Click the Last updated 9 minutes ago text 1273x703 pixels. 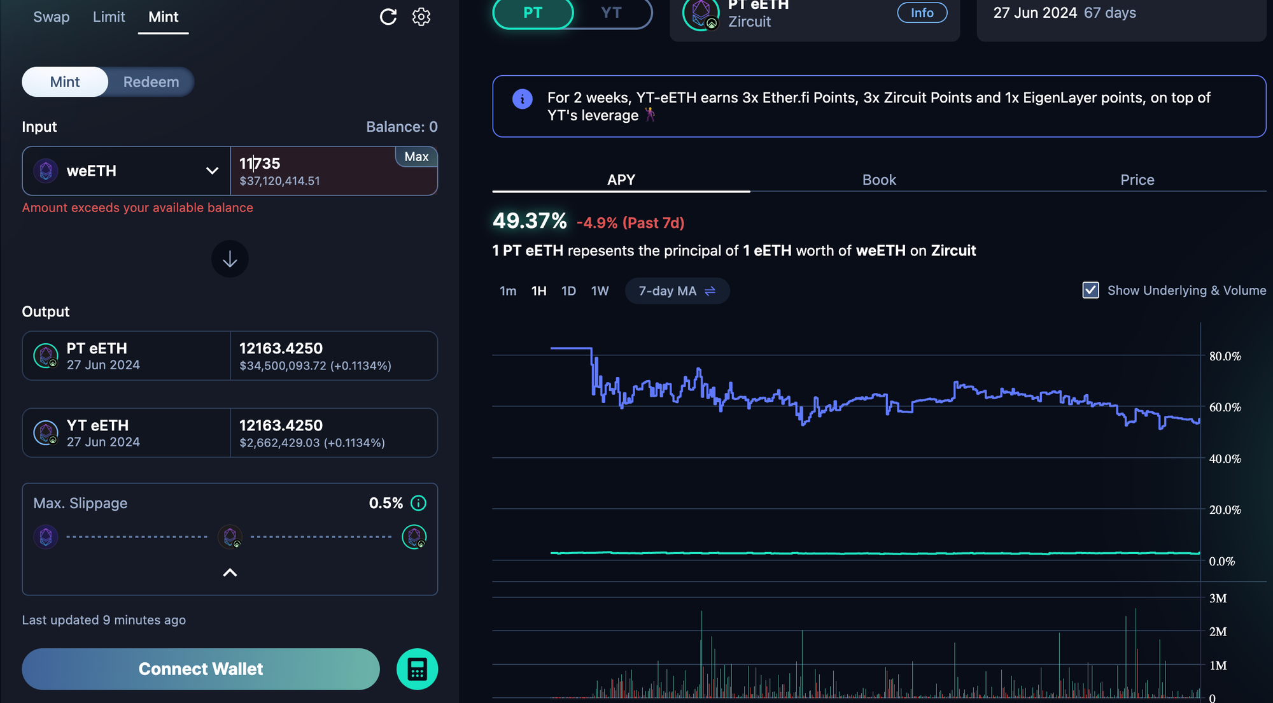click(104, 620)
